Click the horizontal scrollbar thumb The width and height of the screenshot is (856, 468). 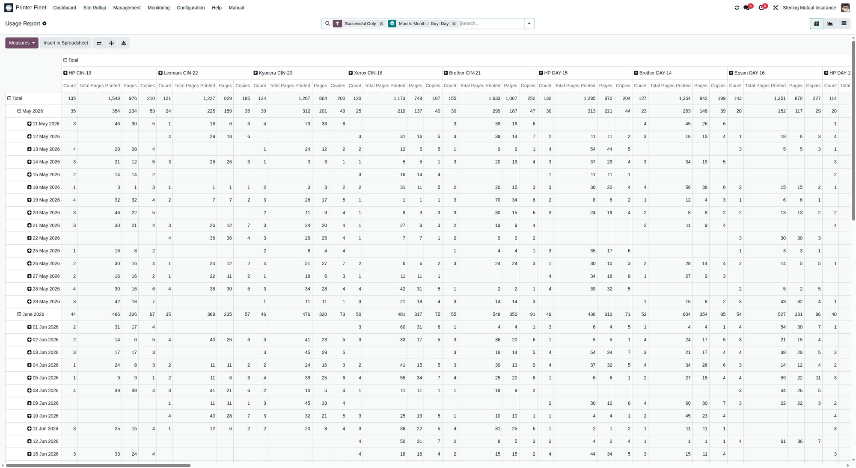click(98, 465)
